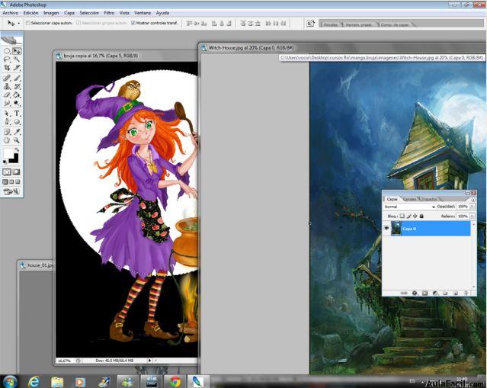The width and height of the screenshot is (487, 388).
Task: Select the Eyedropper tool
Action: [x=17, y=132]
